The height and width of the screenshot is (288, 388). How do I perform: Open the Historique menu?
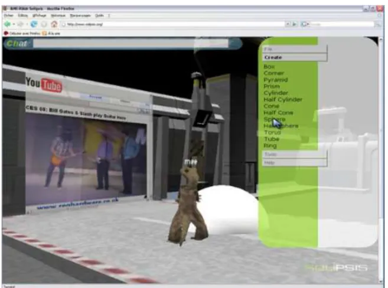click(58, 15)
